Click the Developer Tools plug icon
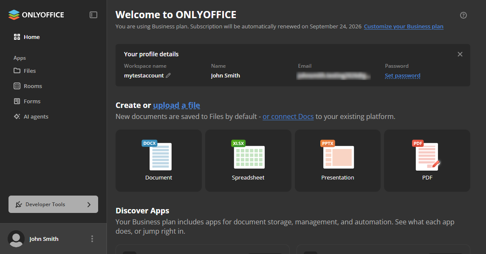 (x=19, y=204)
